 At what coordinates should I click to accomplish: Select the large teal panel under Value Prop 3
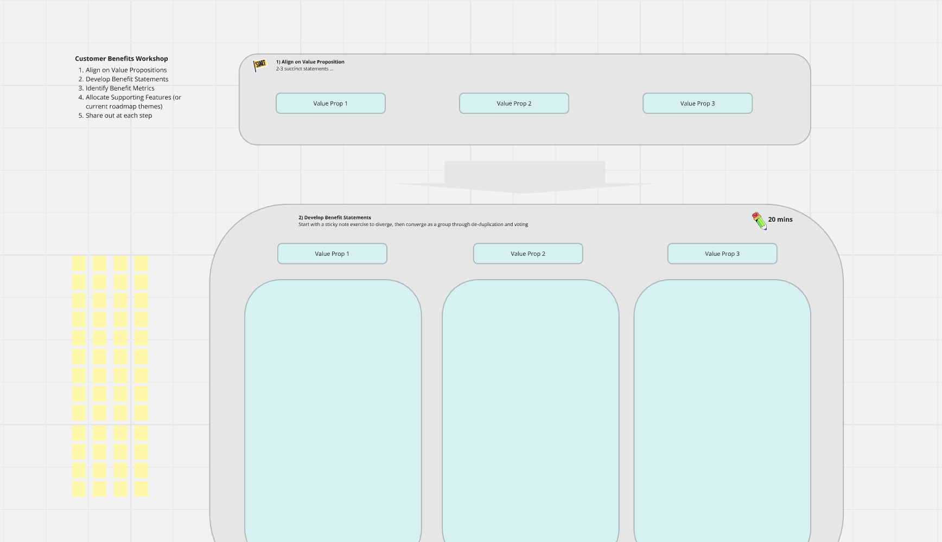tap(722, 411)
